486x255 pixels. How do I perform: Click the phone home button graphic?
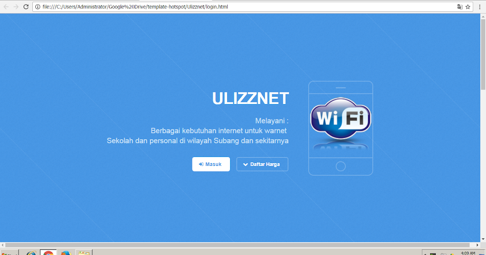pos(341,166)
